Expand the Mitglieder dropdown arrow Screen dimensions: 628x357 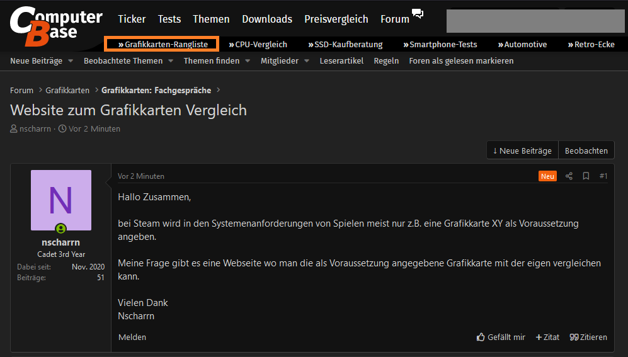(307, 61)
